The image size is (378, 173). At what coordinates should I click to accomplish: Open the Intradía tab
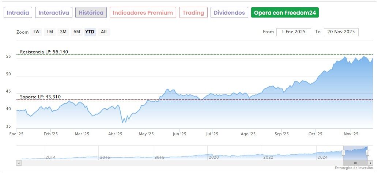(18, 13)
